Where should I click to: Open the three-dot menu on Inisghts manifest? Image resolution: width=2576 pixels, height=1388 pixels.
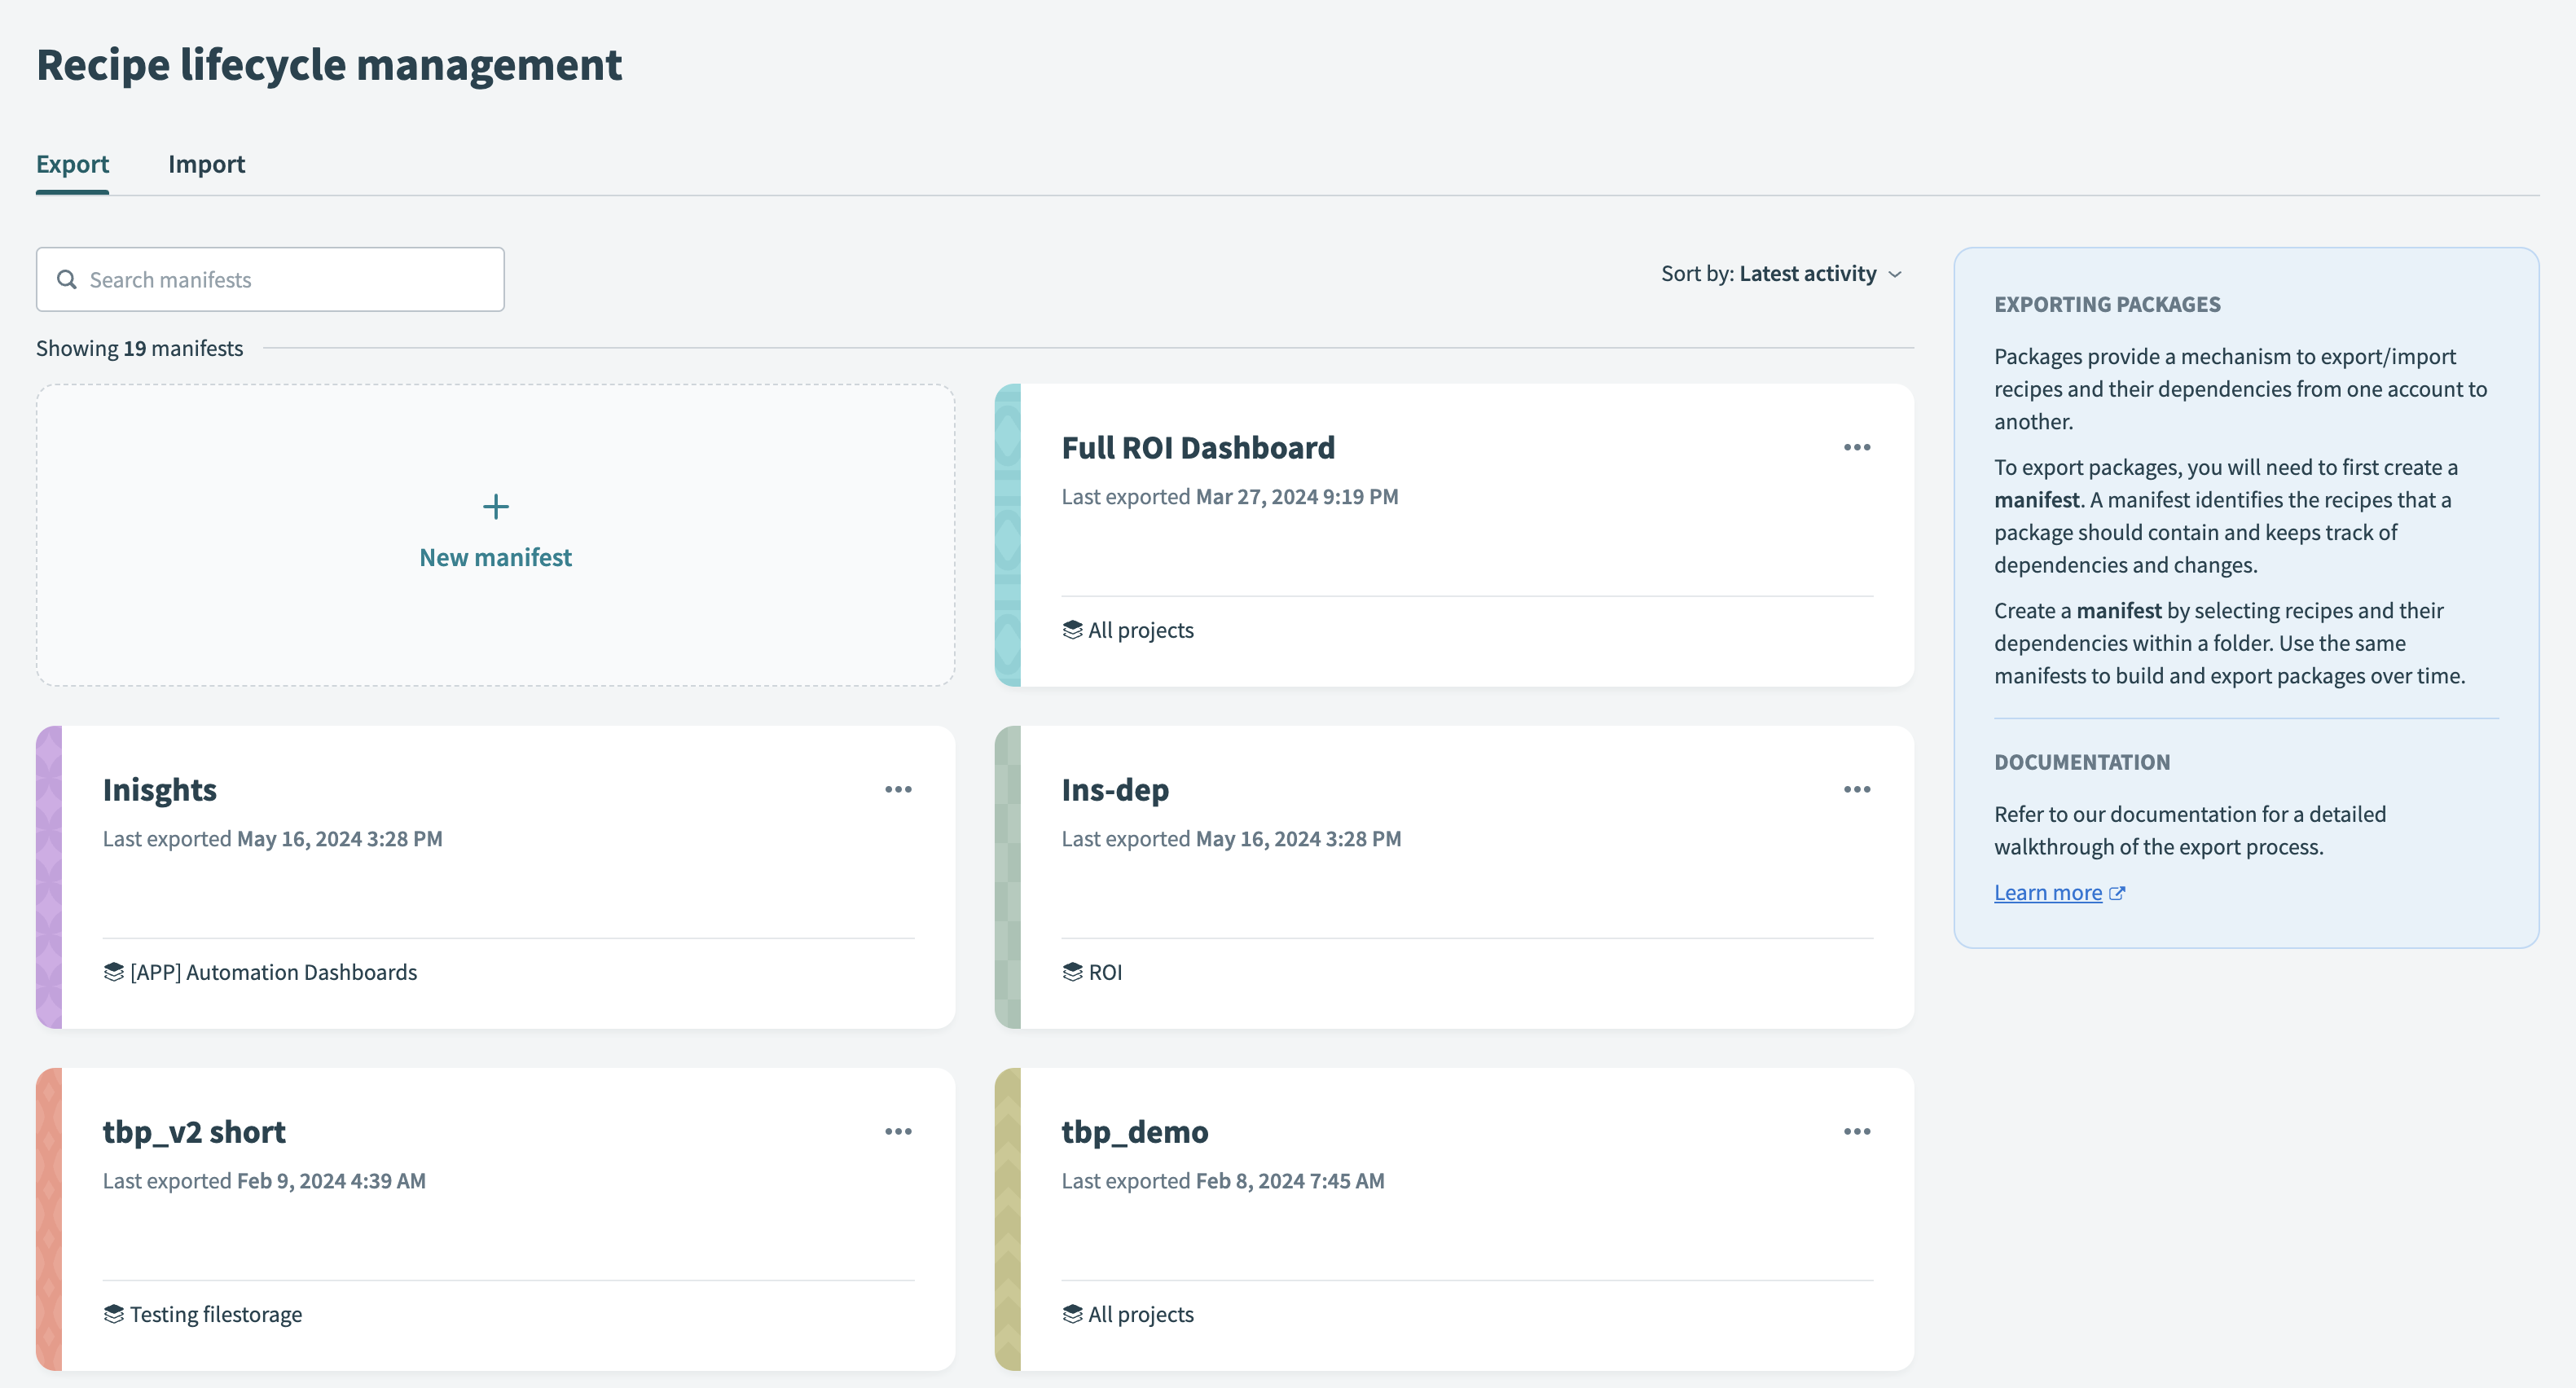tap(898, 789)
